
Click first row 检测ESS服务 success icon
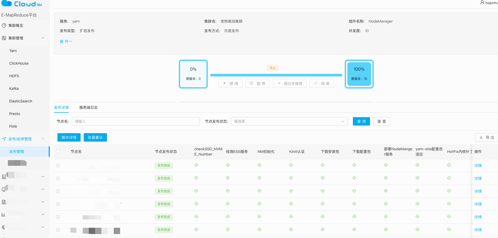[x=228, y=165]
